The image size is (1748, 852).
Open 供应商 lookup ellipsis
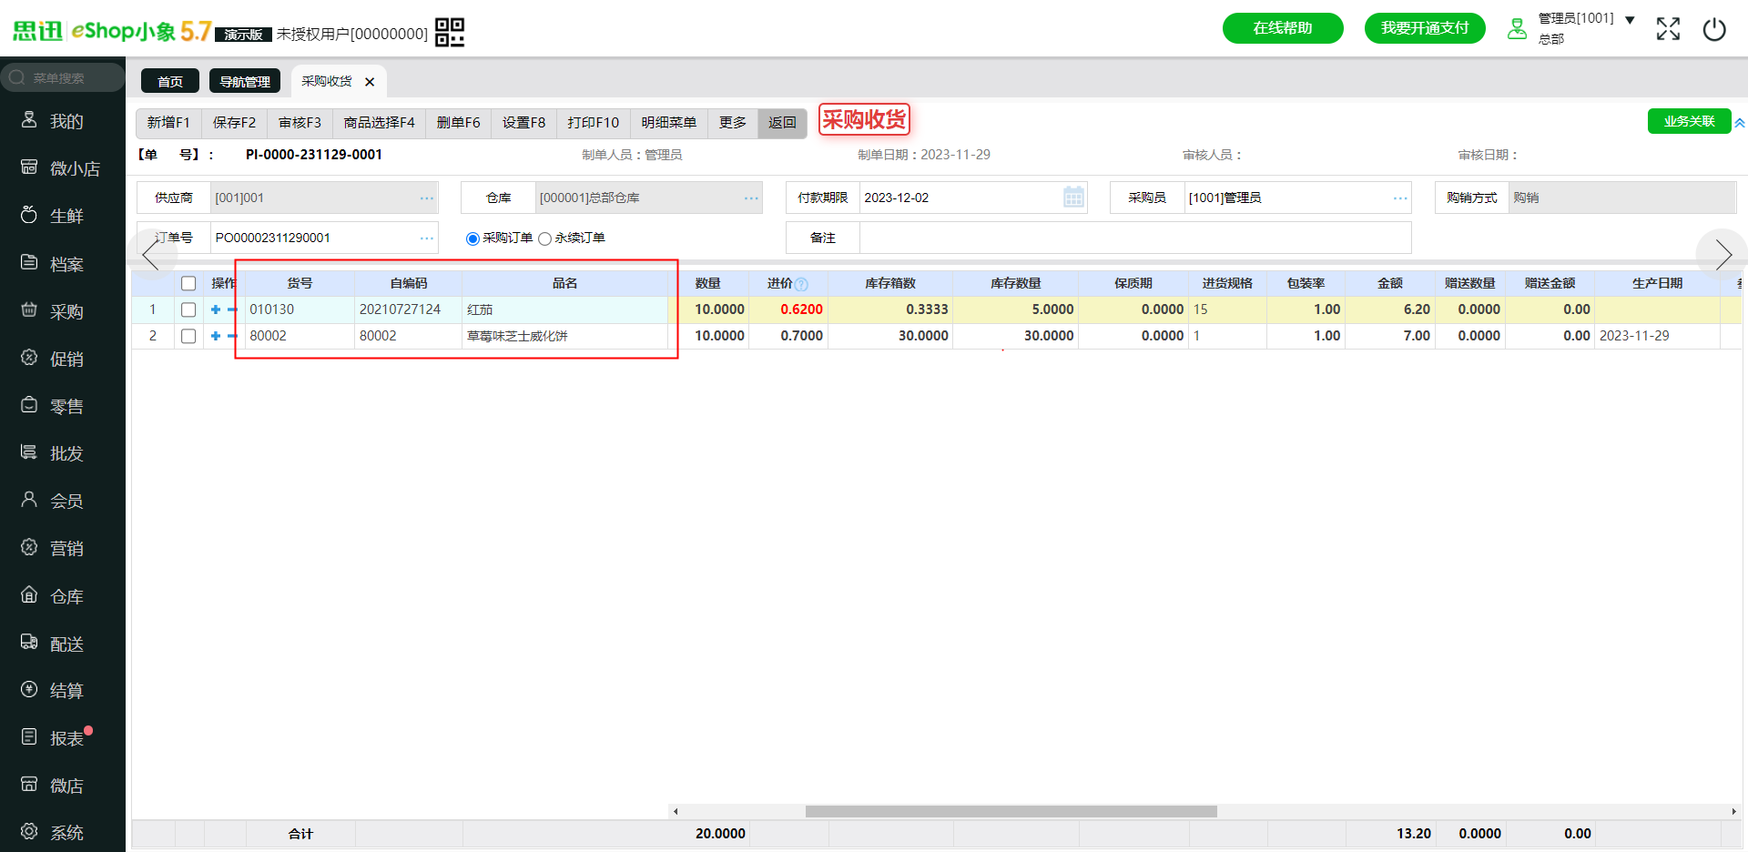click(x=427, y=198)
